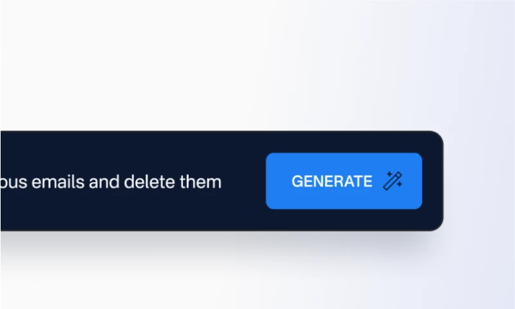Place cursor on the word "delete"
515x309 pixels.
149,182
